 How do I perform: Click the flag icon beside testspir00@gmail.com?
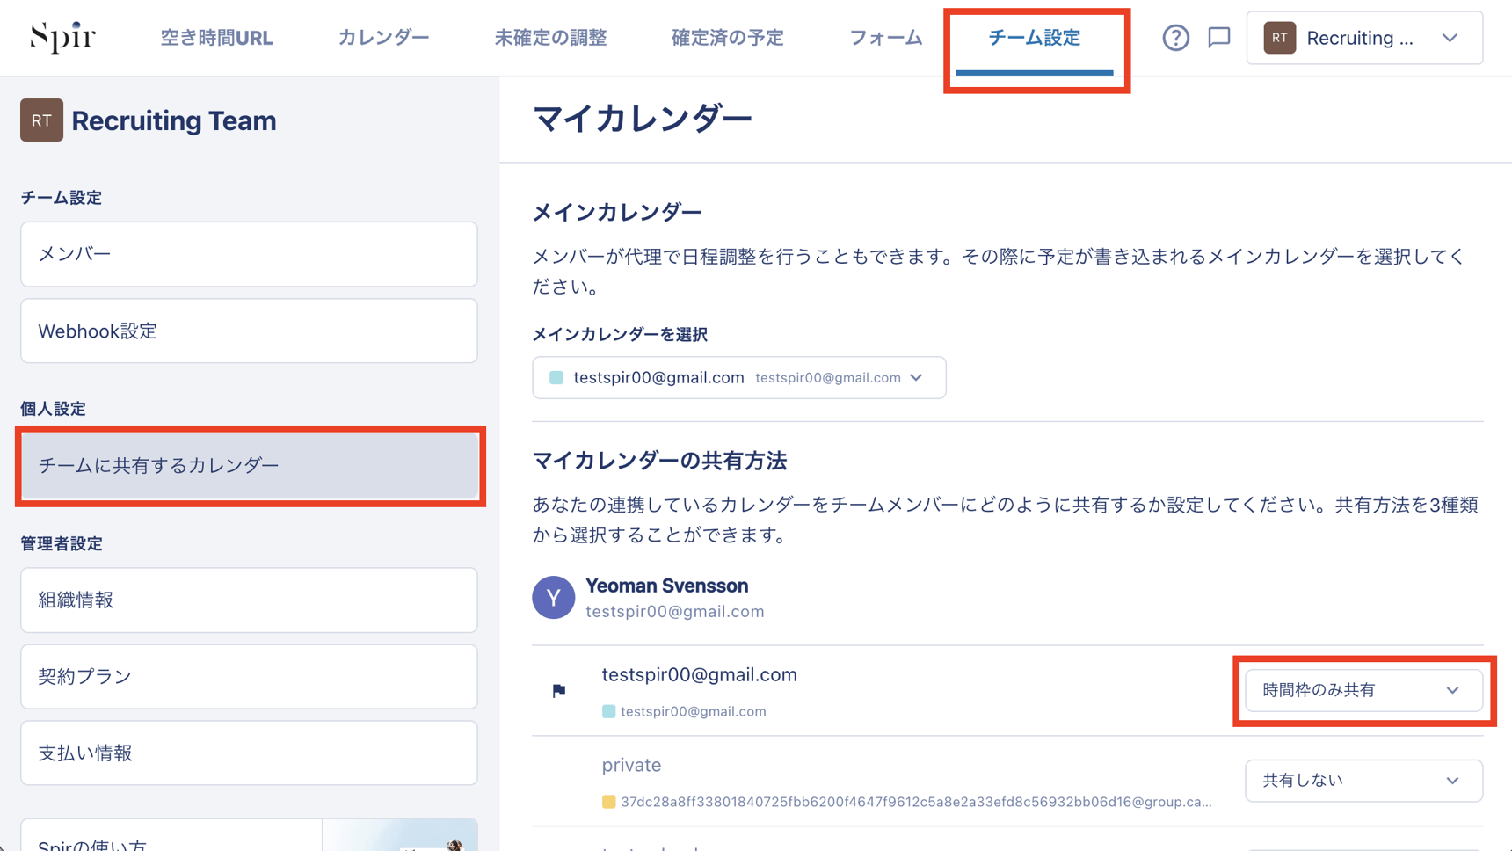(558, 690)
